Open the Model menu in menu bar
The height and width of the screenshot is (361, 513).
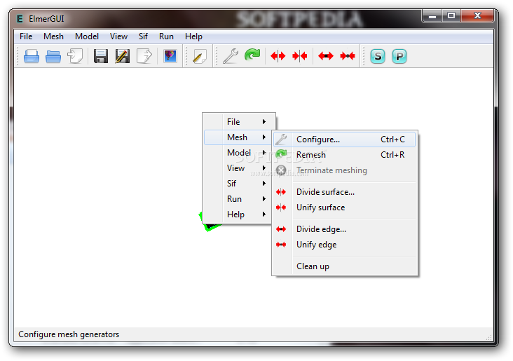pos(87,36)
